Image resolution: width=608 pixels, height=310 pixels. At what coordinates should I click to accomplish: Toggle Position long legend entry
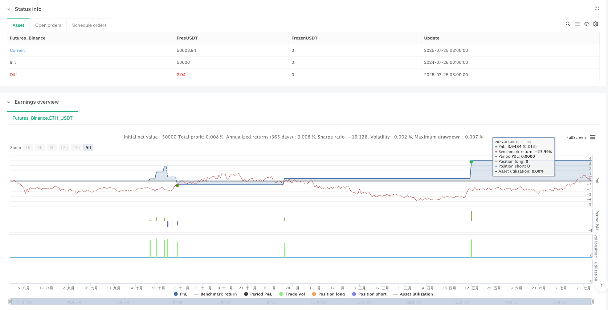coord(328,294)
